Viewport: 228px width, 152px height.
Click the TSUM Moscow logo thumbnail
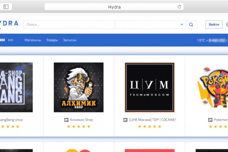tap(149, 87)
